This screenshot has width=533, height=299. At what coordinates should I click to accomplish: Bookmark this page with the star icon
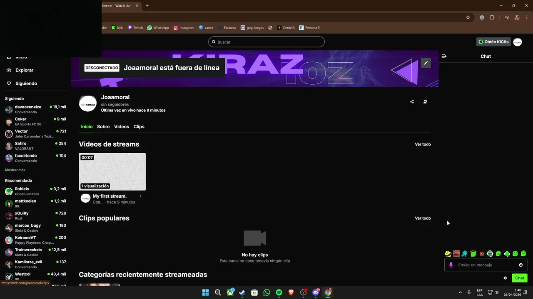click(468, 17)
